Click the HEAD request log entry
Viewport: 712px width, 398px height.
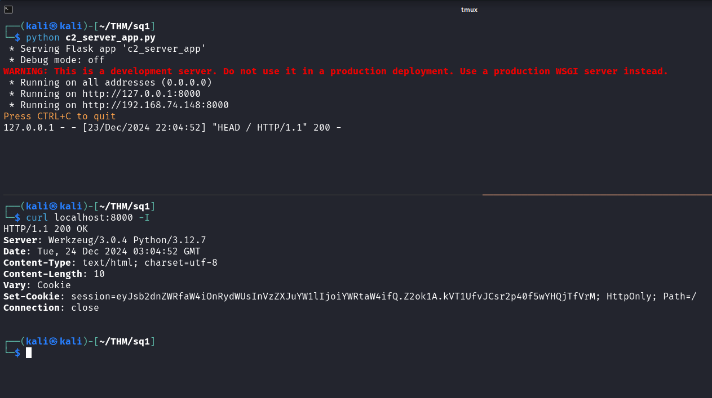tap(172, 128)
